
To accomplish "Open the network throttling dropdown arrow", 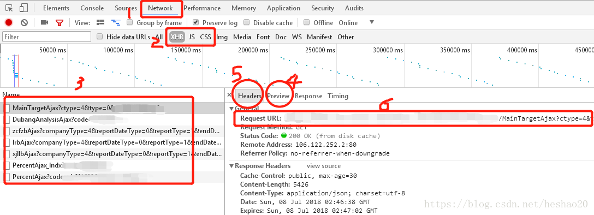I will coord(372,22).
